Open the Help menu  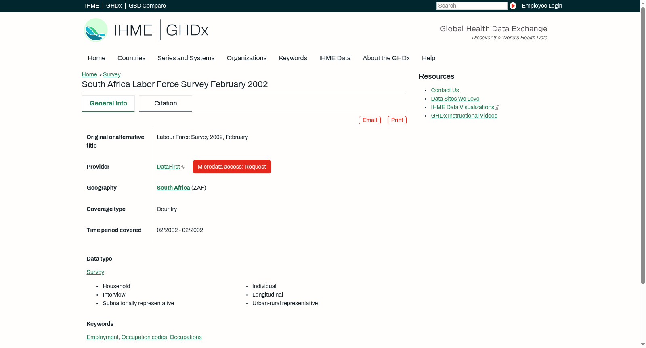pos(428,58)
